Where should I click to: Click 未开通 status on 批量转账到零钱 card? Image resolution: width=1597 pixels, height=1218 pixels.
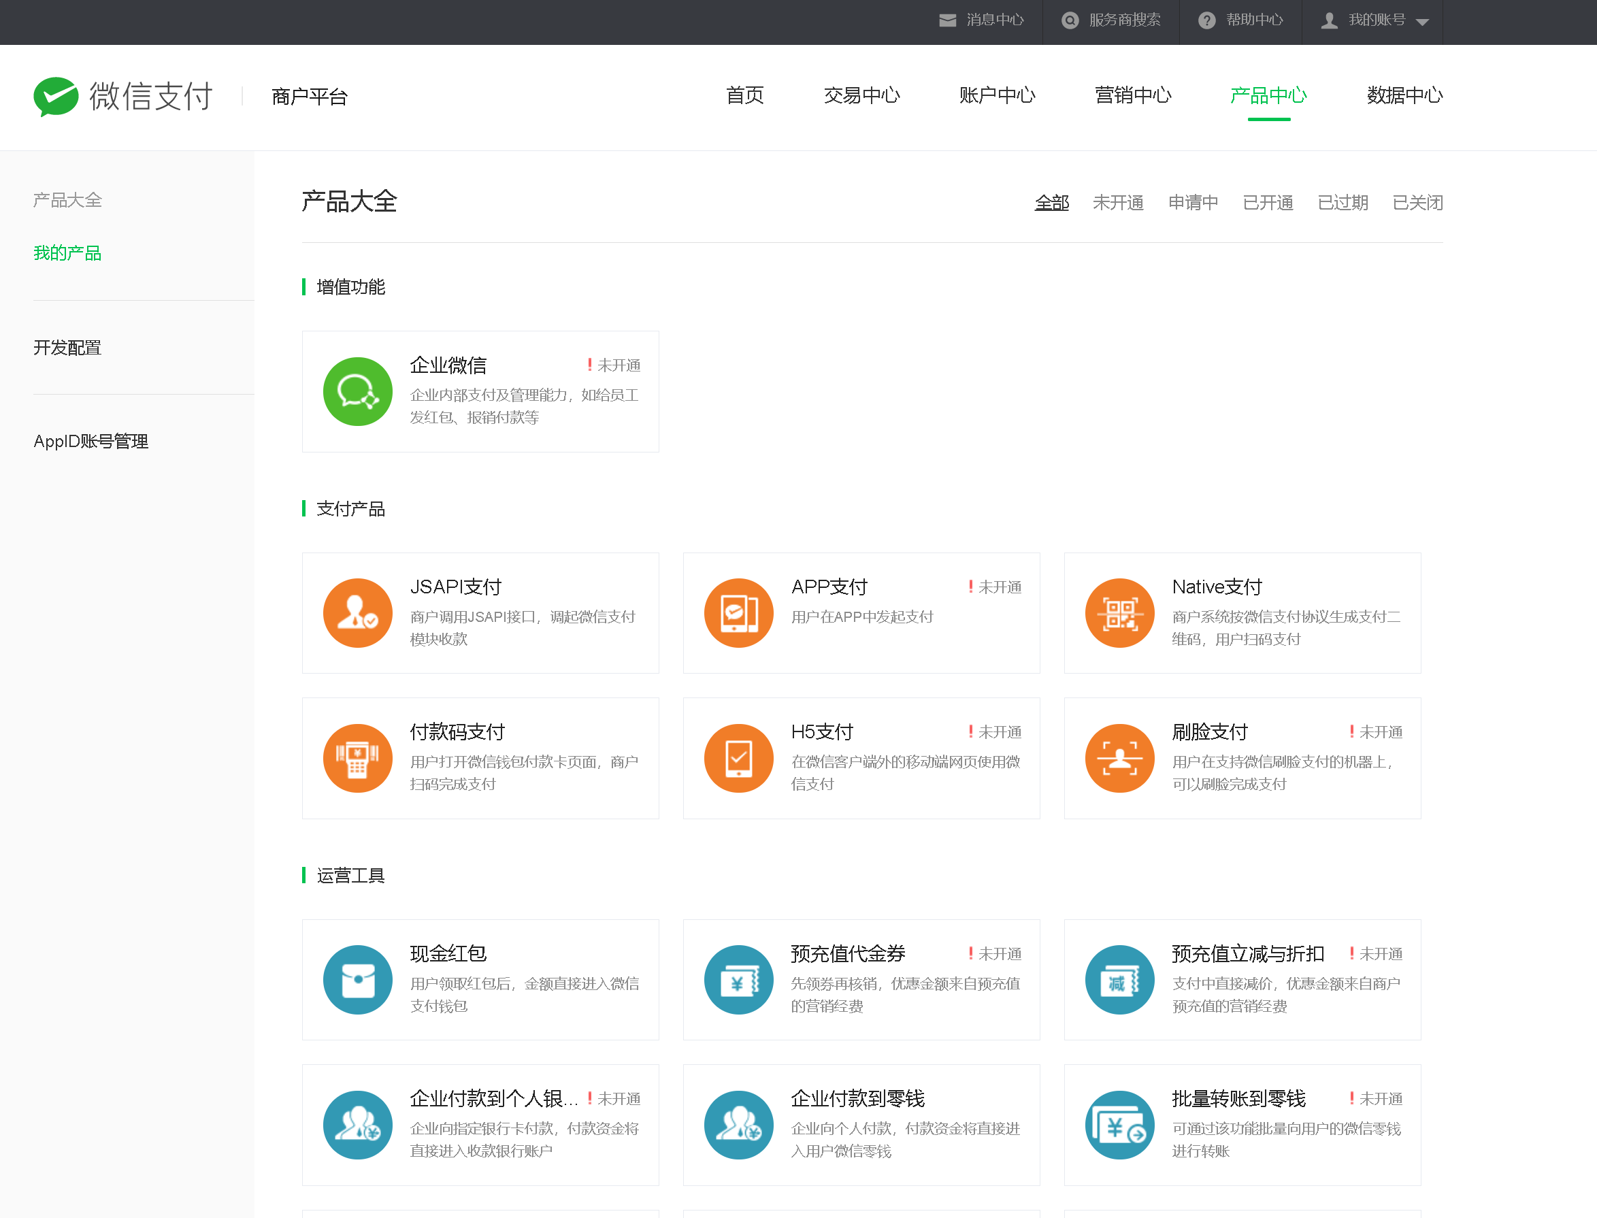point(1377,1098)
